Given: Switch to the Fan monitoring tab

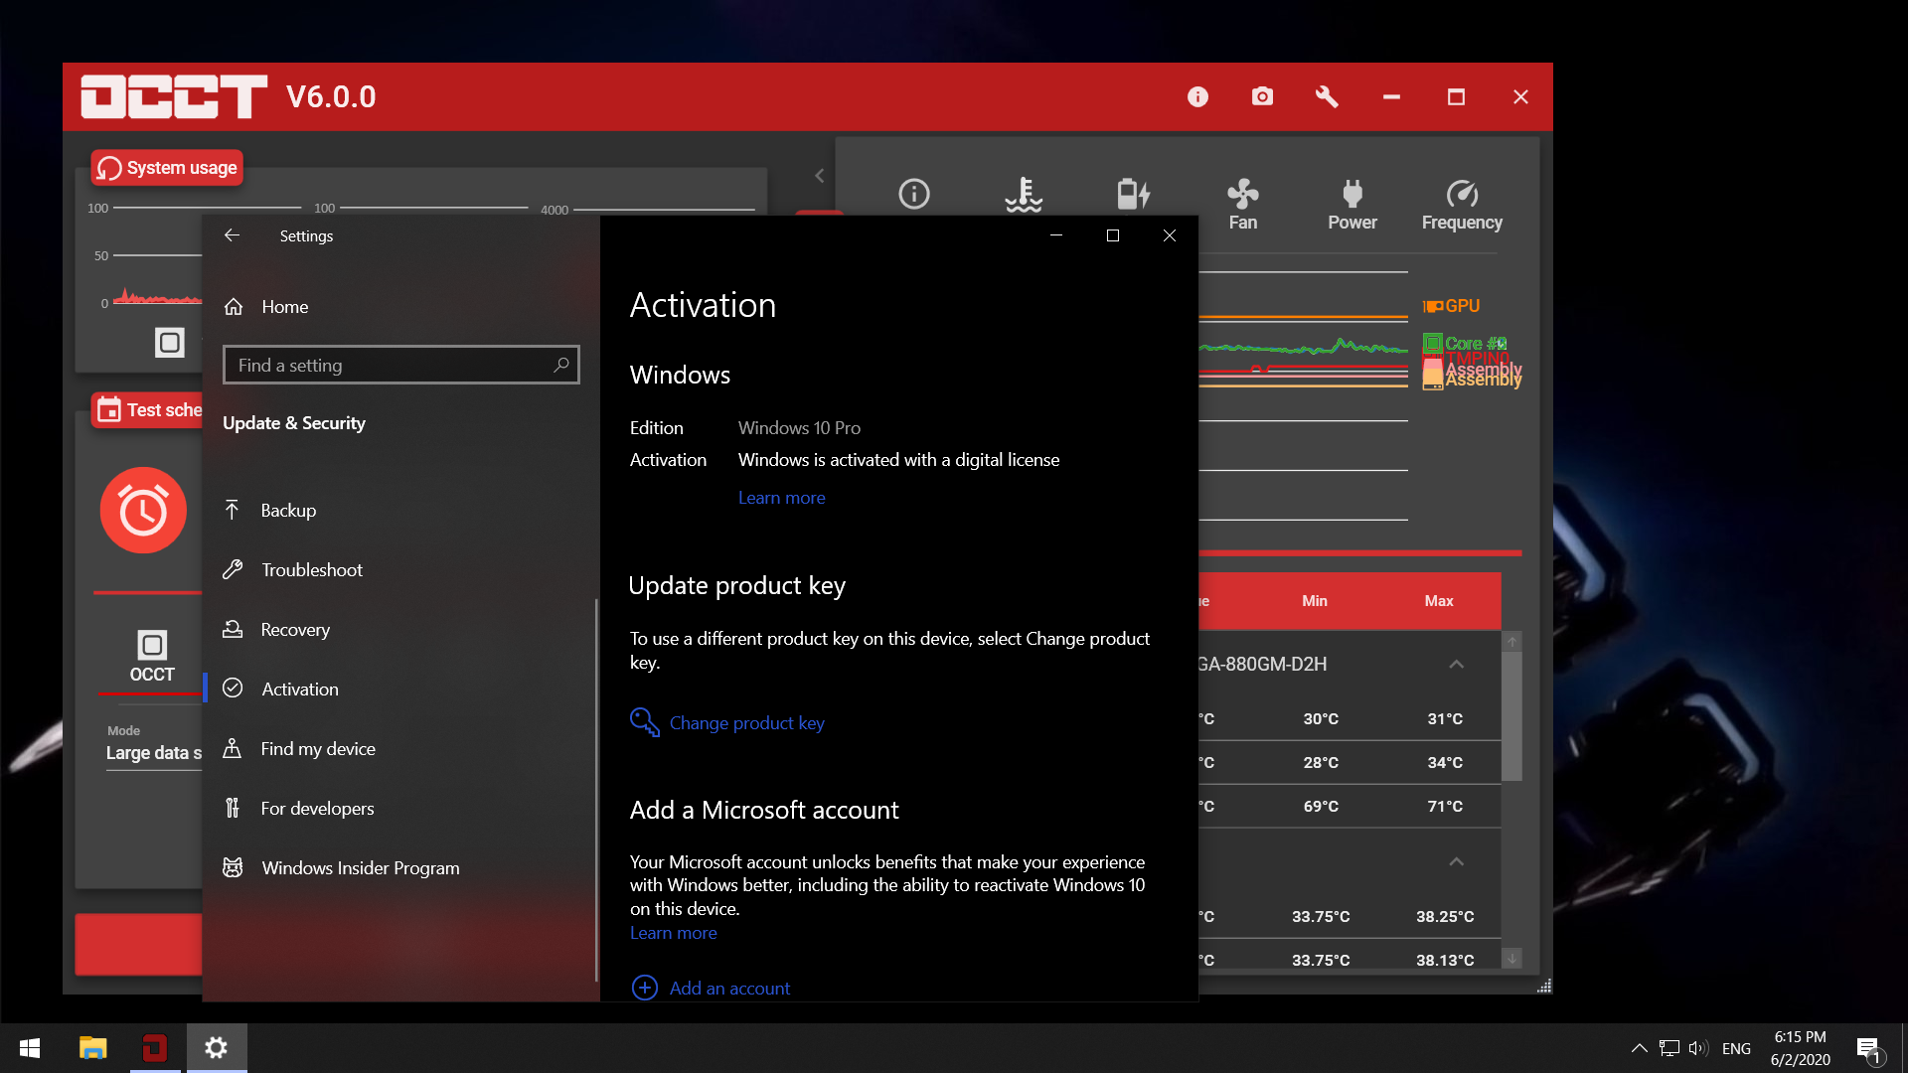Looking at the screenshot, I should (1242, 206).
